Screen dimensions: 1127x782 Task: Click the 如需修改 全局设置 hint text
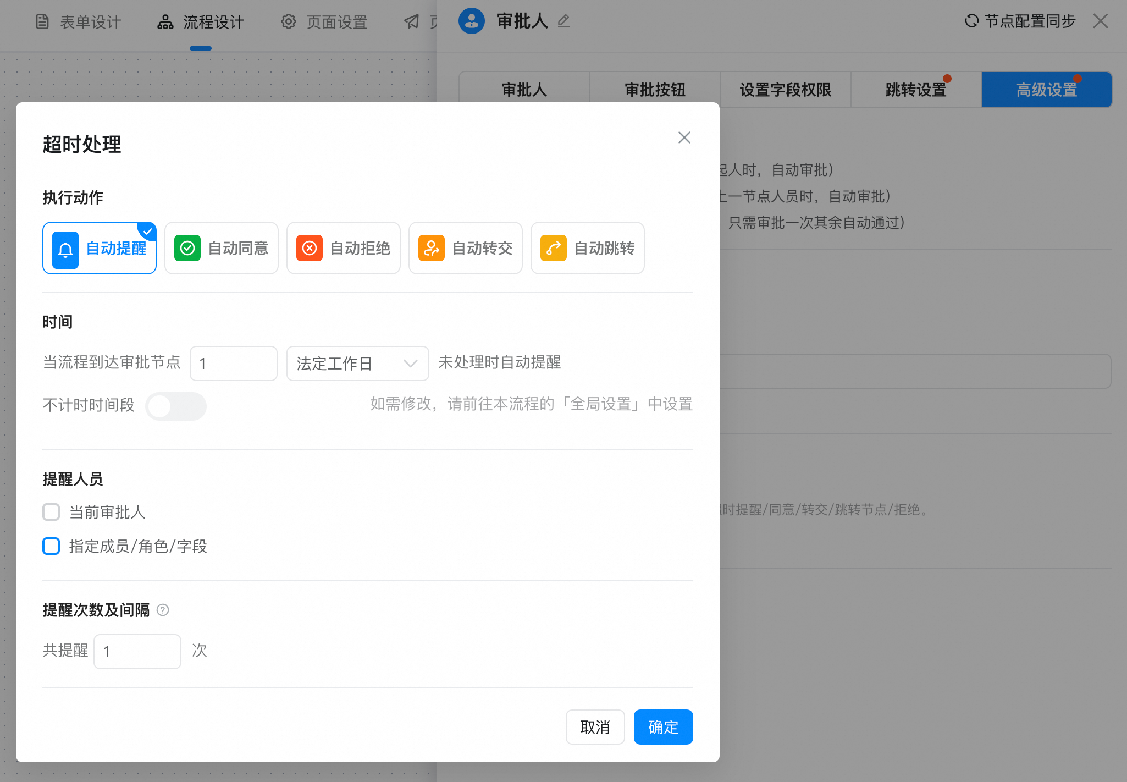point(531,404)
